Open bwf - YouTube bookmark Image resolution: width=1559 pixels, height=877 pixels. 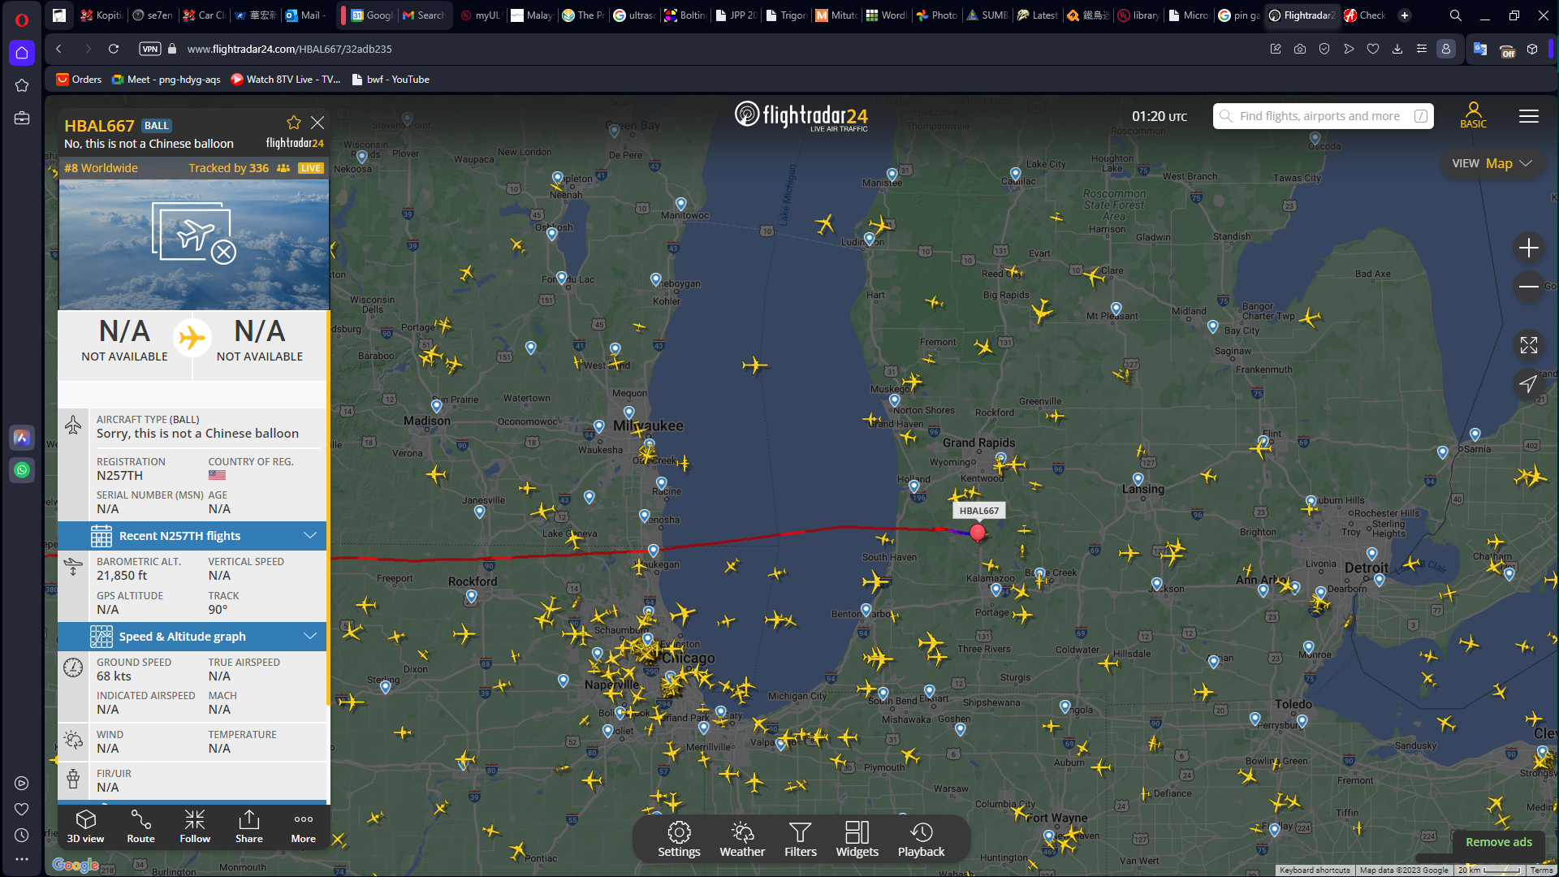coord(391,80)
